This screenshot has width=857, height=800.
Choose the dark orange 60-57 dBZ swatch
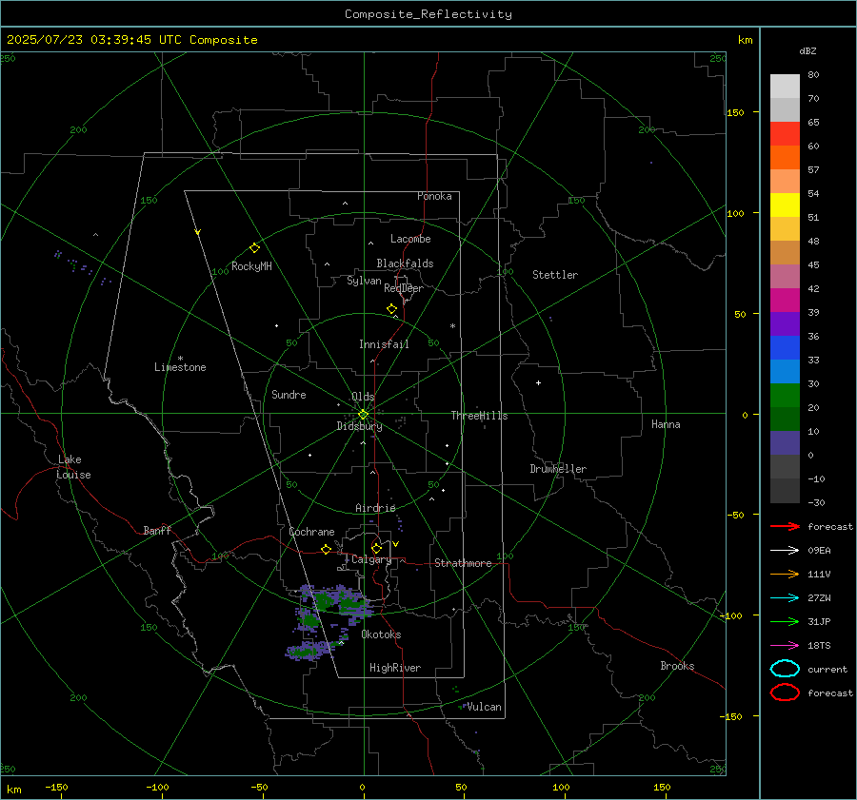coord(785,157)
